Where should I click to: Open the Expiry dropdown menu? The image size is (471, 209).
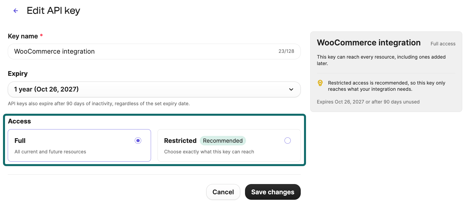click(x=154, y=89)
